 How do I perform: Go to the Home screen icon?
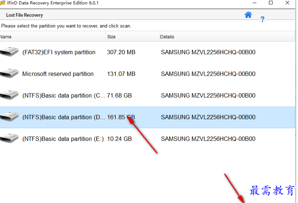[x=248, y=15]
